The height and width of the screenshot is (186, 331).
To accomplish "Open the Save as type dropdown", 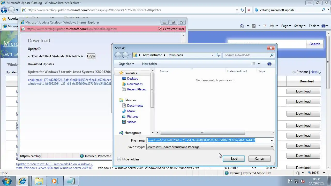I will pyautogui.click(x=272, y=147).
